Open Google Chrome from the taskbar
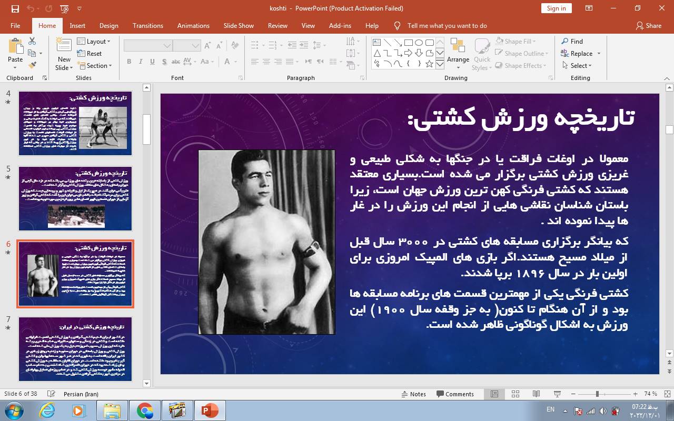The height and width of the screenshot is (421, 674). [x=145, y=410]
